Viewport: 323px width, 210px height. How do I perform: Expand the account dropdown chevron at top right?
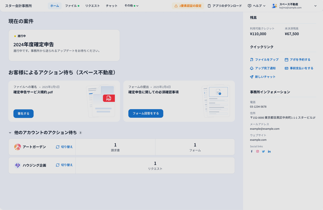[315, 6]
